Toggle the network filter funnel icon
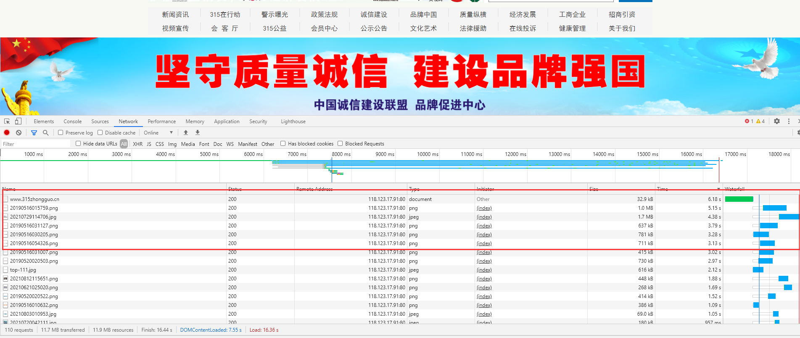Viewport: 800px width, 338px height. (x=34, y=133)
